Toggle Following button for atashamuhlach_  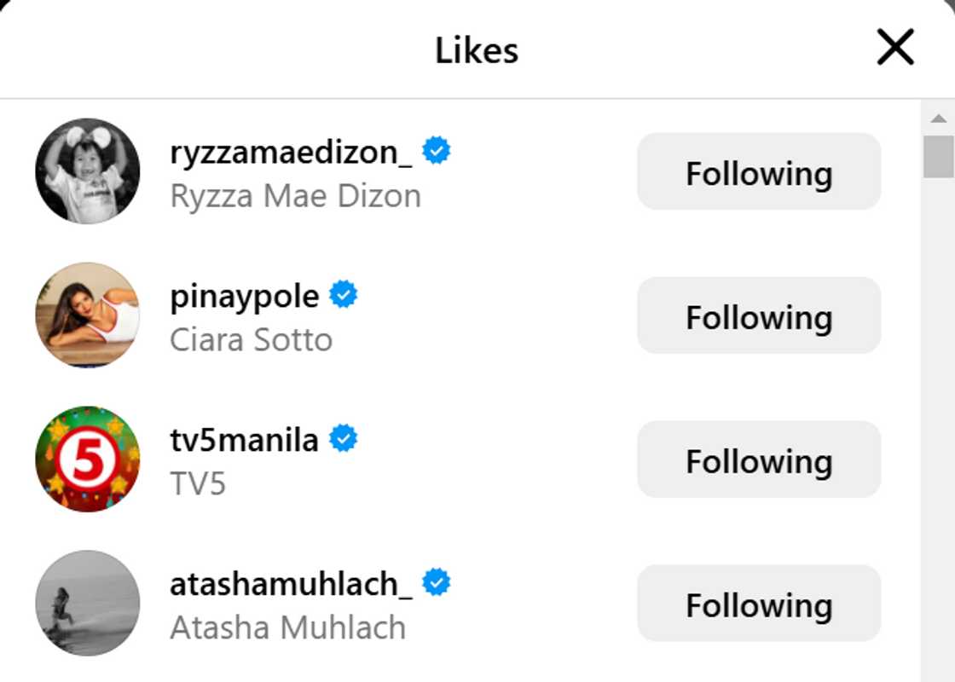click(759, 603)
